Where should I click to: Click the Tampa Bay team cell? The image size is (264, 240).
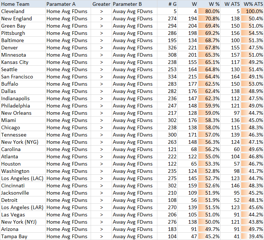[23, 236]
